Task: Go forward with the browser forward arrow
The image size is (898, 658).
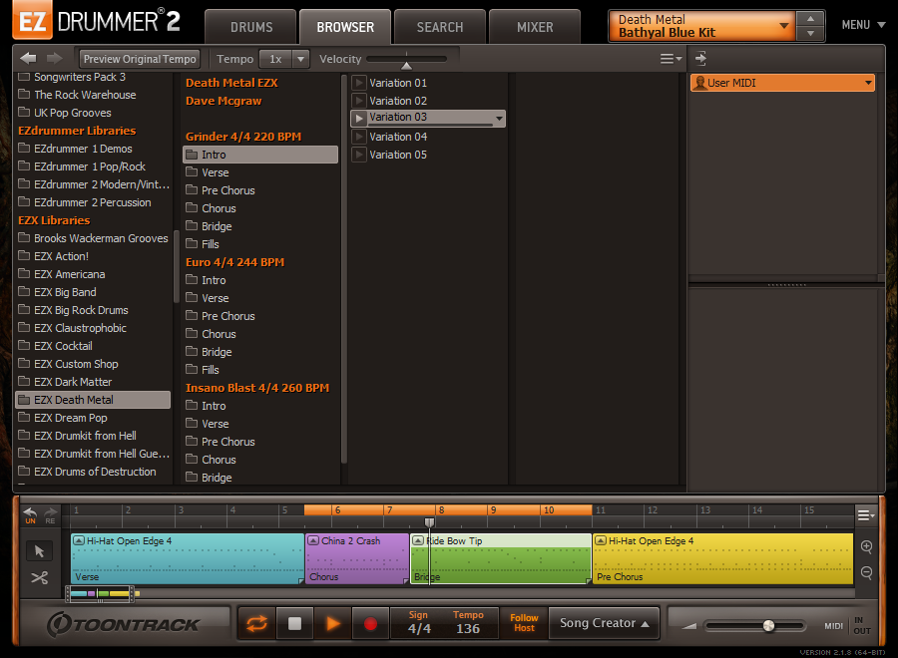Action: (x=55, y=59)
